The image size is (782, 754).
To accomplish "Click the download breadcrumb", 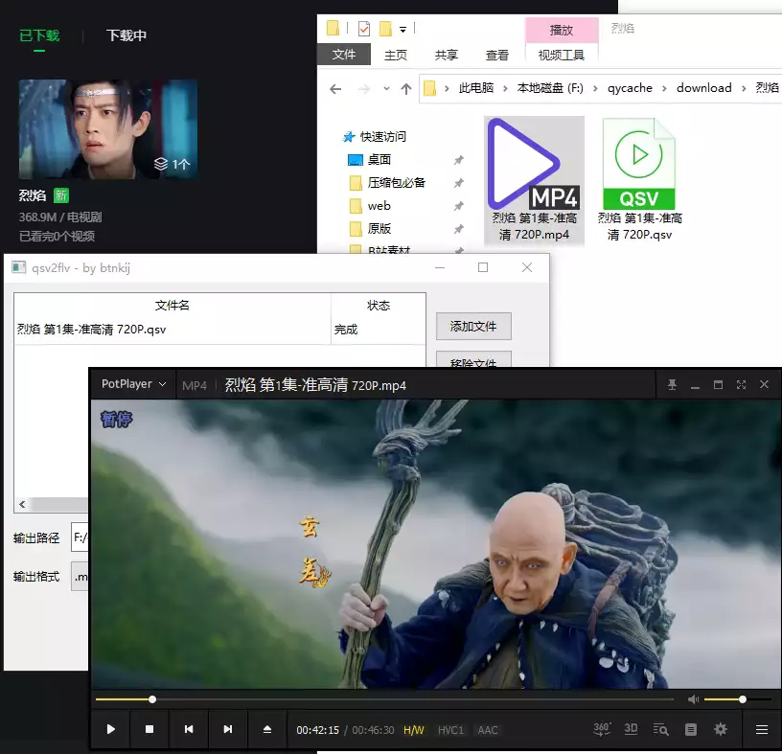I will tap(703, 88).
